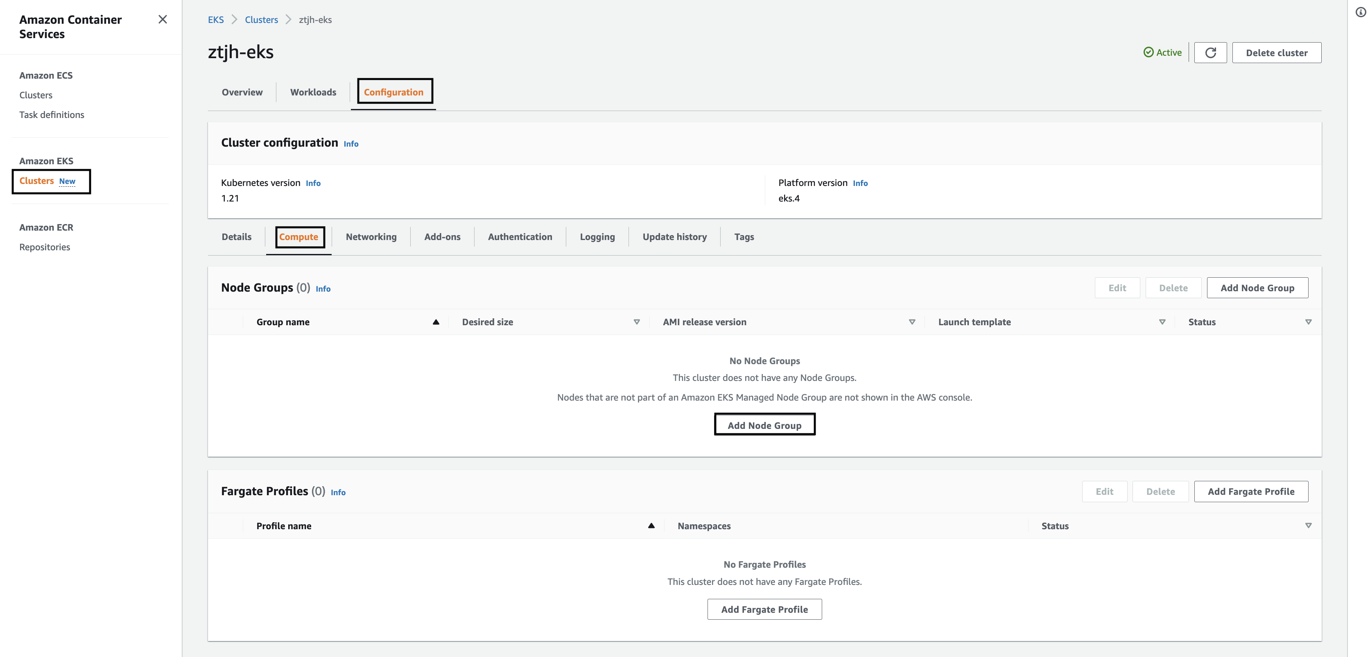1370x657 pixels.
Task: Sort Desired size column arrow
Action: (637, 322)
